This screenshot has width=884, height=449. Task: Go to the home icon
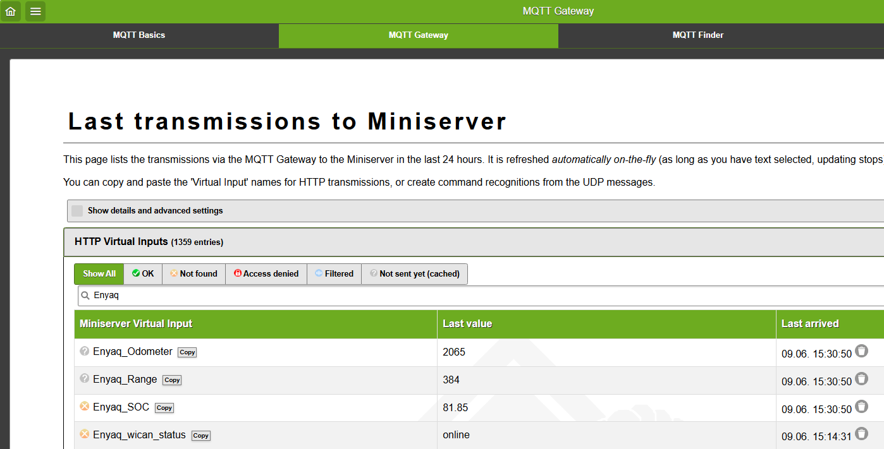pos(11,11)
